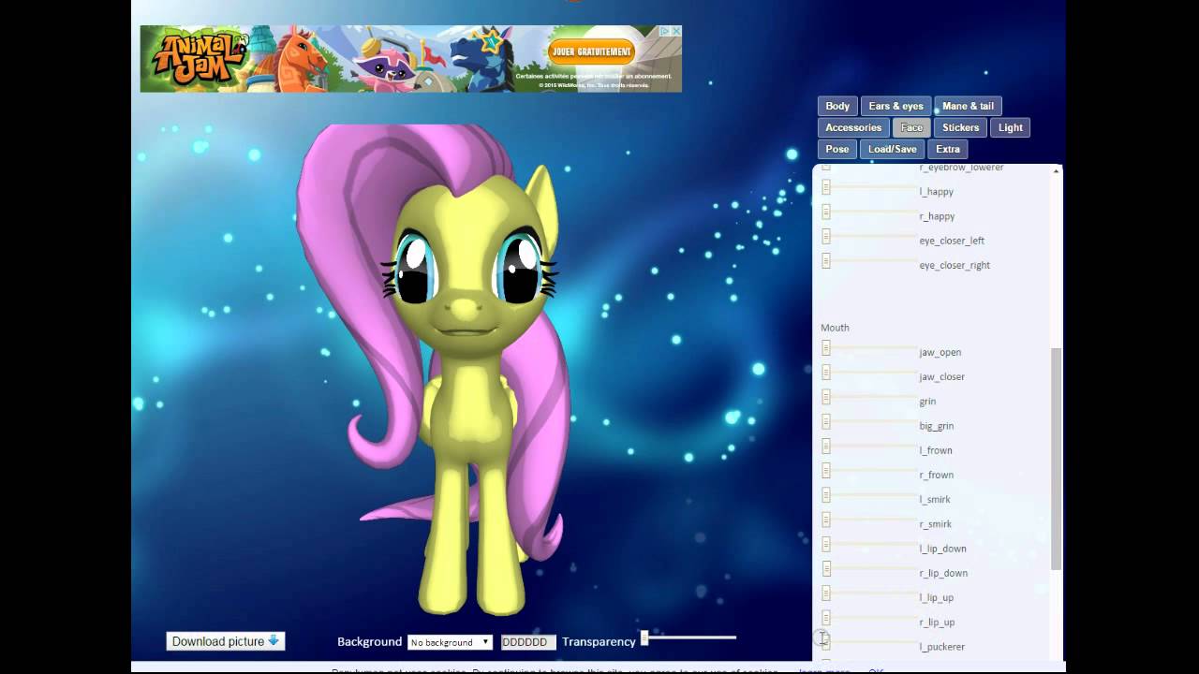Close the Animal Jam ad banner

(x=676, y=31)
